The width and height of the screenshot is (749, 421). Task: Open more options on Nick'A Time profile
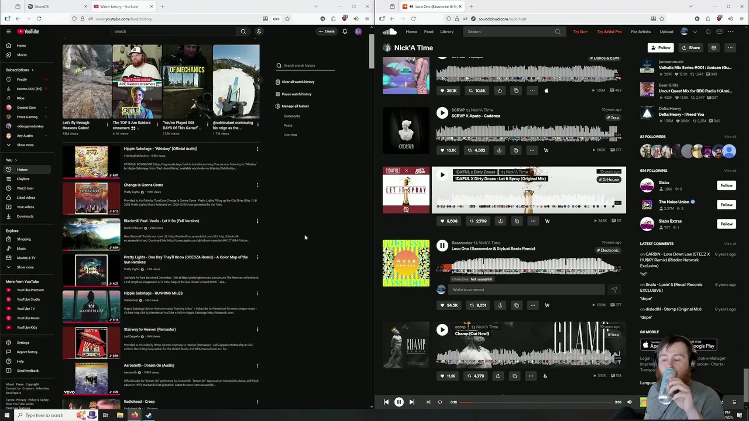730,47
